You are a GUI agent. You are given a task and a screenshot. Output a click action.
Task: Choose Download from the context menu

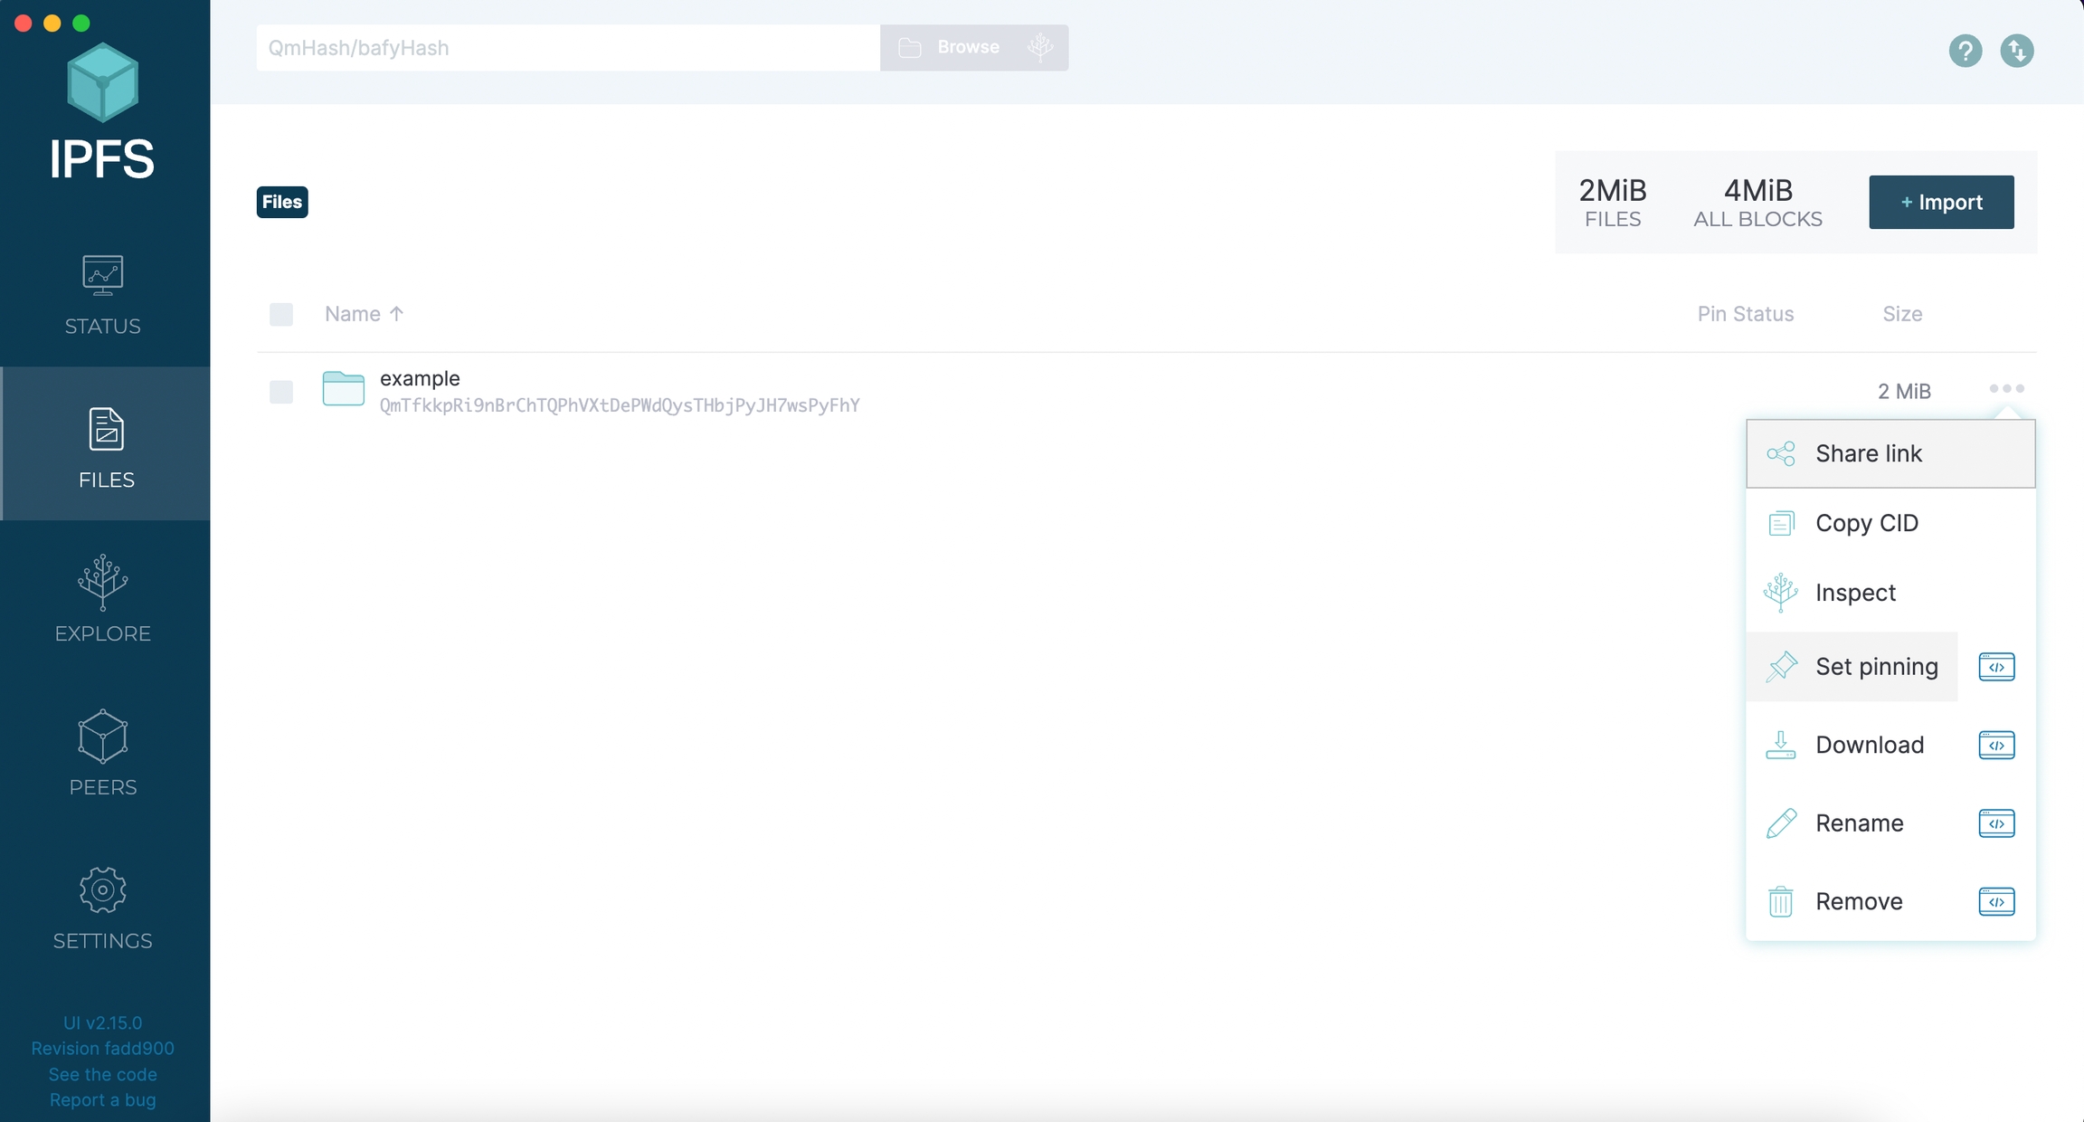[x=1852, y=745]
